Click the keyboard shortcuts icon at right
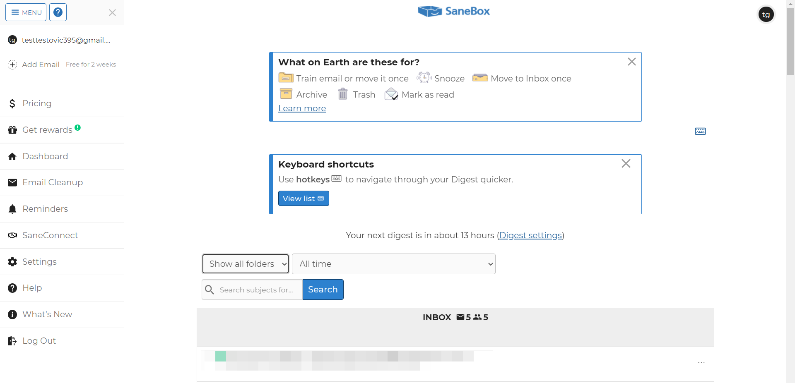 click(700, 132)
